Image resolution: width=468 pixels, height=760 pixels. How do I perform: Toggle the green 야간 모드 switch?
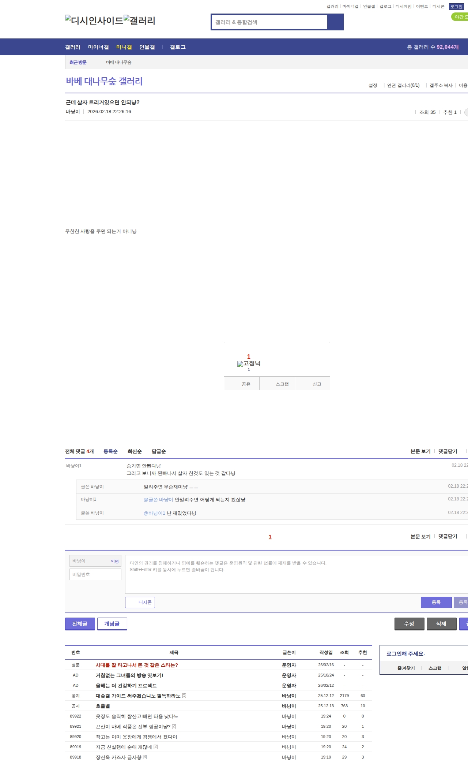(x=460, y=17)
